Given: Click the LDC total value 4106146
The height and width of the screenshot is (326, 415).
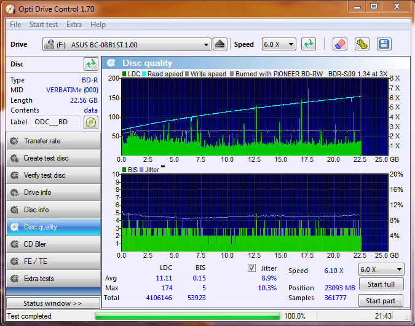Looking at the screenshot, I should 159,298.
